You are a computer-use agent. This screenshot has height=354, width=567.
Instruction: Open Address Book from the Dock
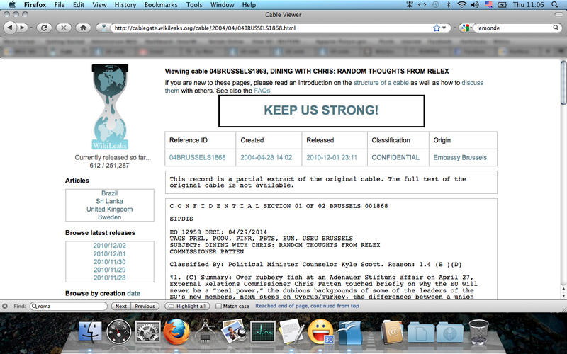(393, 331)
